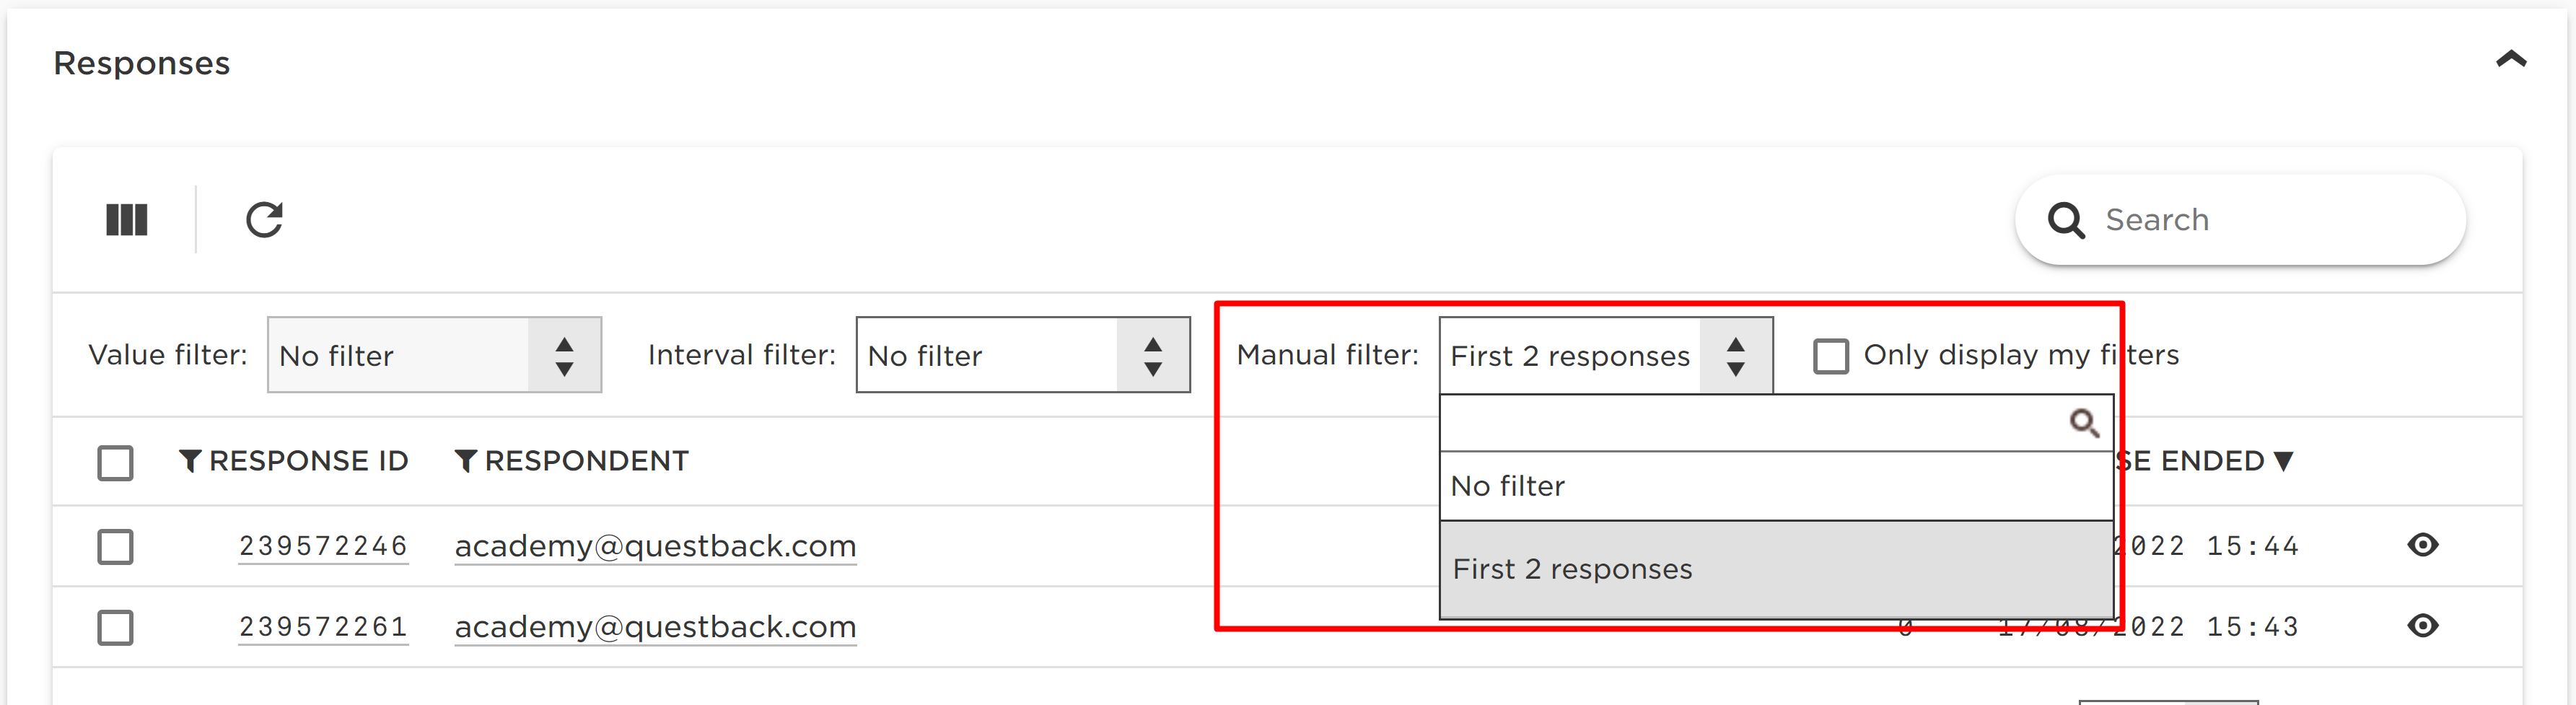Click the manual filter search field

(1776, 423)
